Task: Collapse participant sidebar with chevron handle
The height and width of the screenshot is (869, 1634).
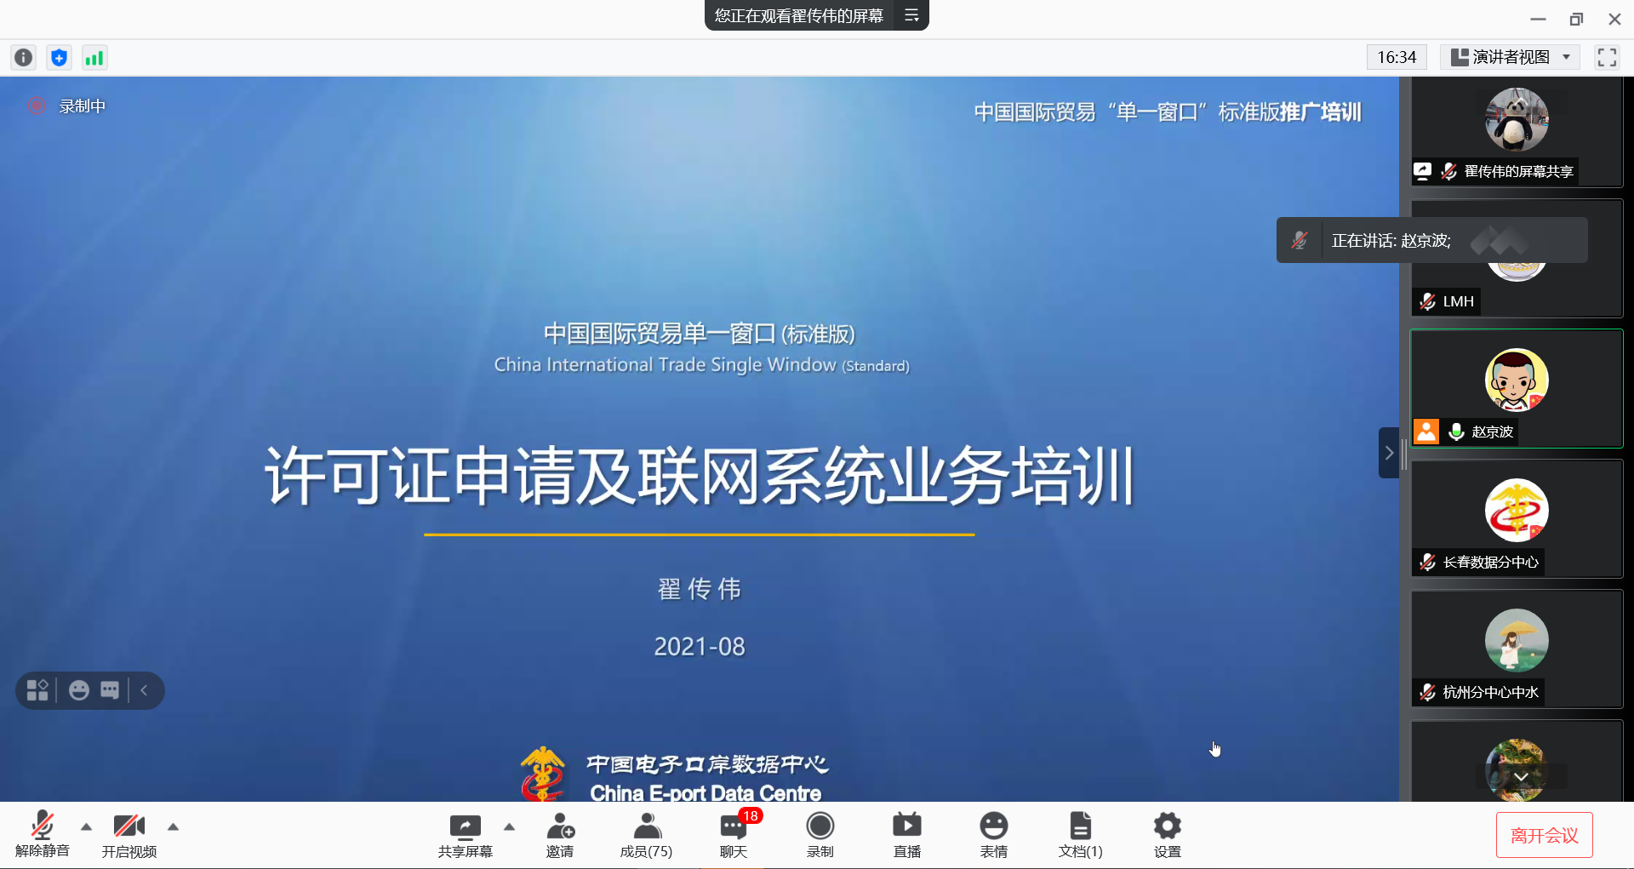Action: (1388, 453)
